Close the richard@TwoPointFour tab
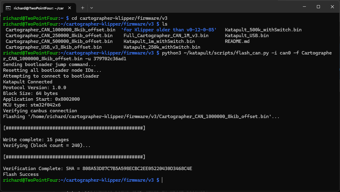Image resolution: width=340 pixels, height=192 pixels. (71, 7)
